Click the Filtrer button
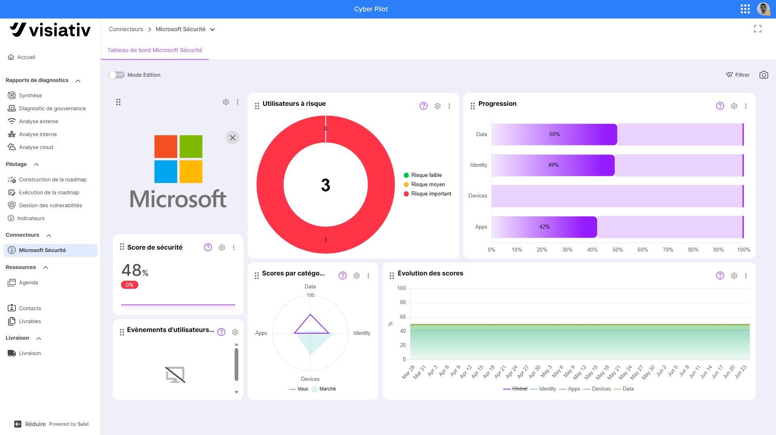 [x=738, y=75]
